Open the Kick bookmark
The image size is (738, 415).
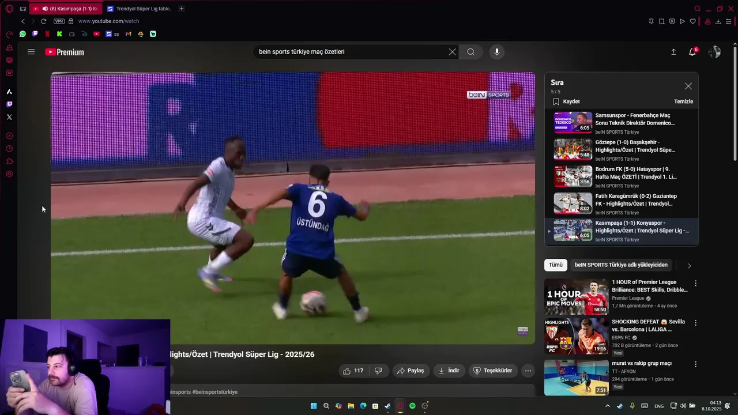(59, 34)
